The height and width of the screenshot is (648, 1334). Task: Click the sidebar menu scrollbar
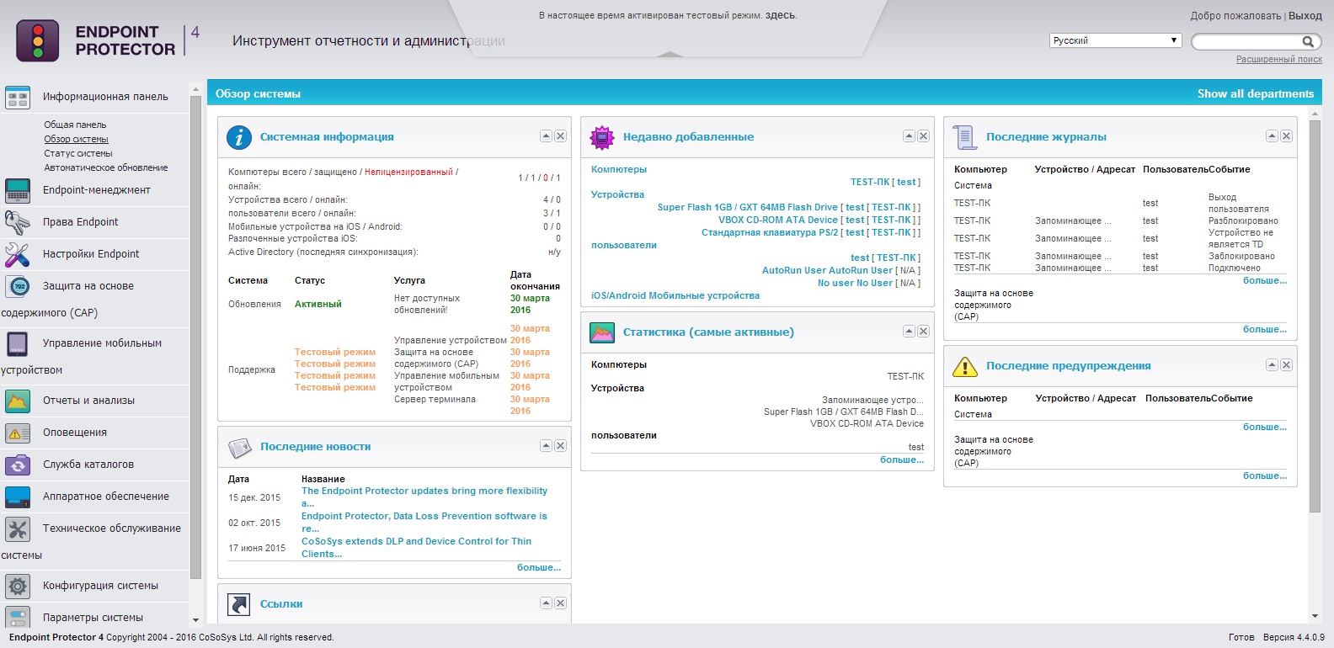click(195, 337)
